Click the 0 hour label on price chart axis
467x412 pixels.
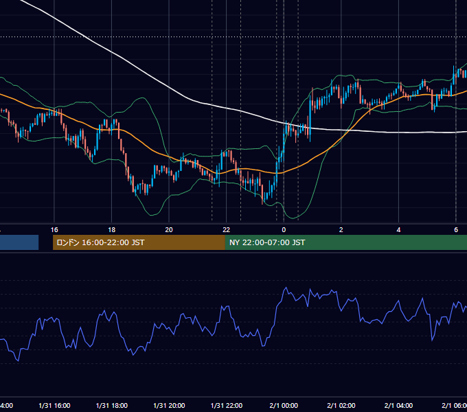(284, 230)
